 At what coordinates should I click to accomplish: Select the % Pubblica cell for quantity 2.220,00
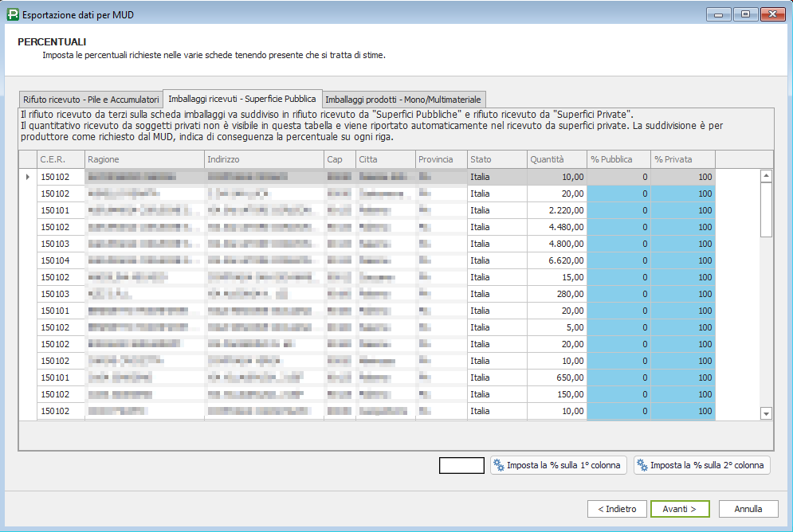tap(618, 210)
